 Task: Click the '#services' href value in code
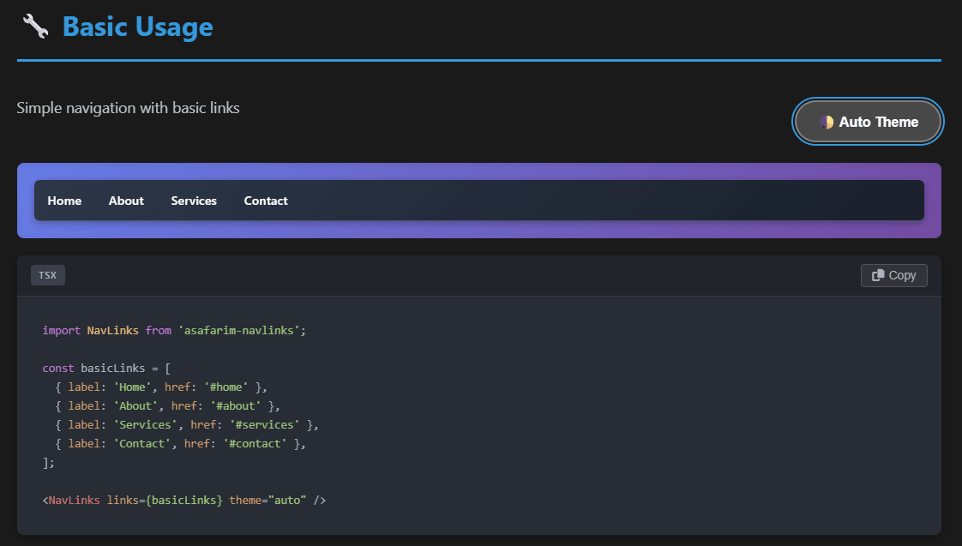[x=263, y=424]
